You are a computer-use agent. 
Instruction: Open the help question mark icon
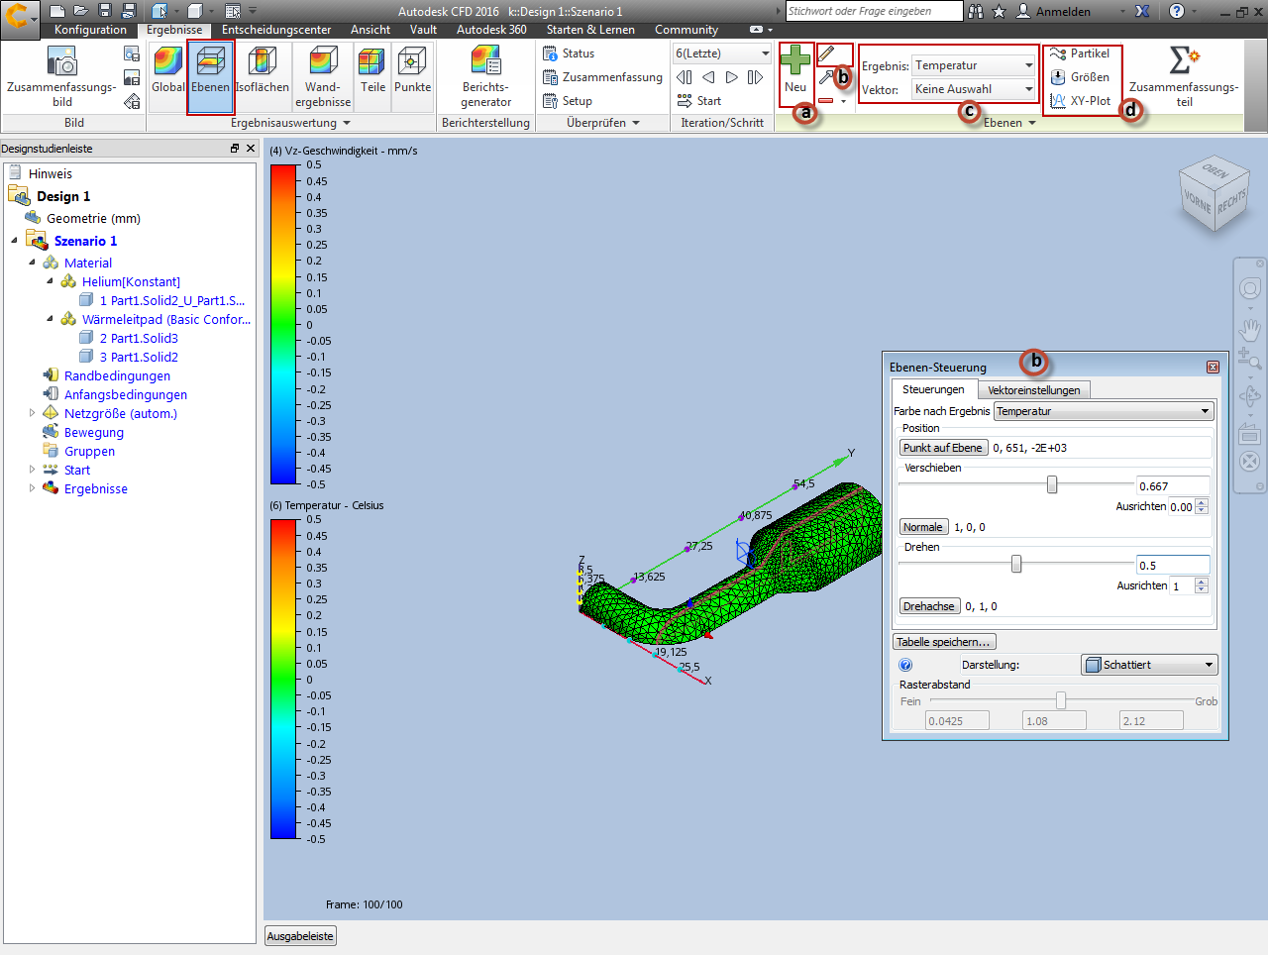[x=1177, y=11]
